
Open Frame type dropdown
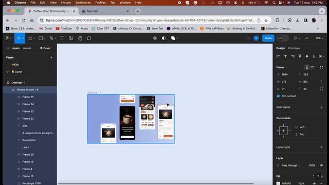[281, 67]
